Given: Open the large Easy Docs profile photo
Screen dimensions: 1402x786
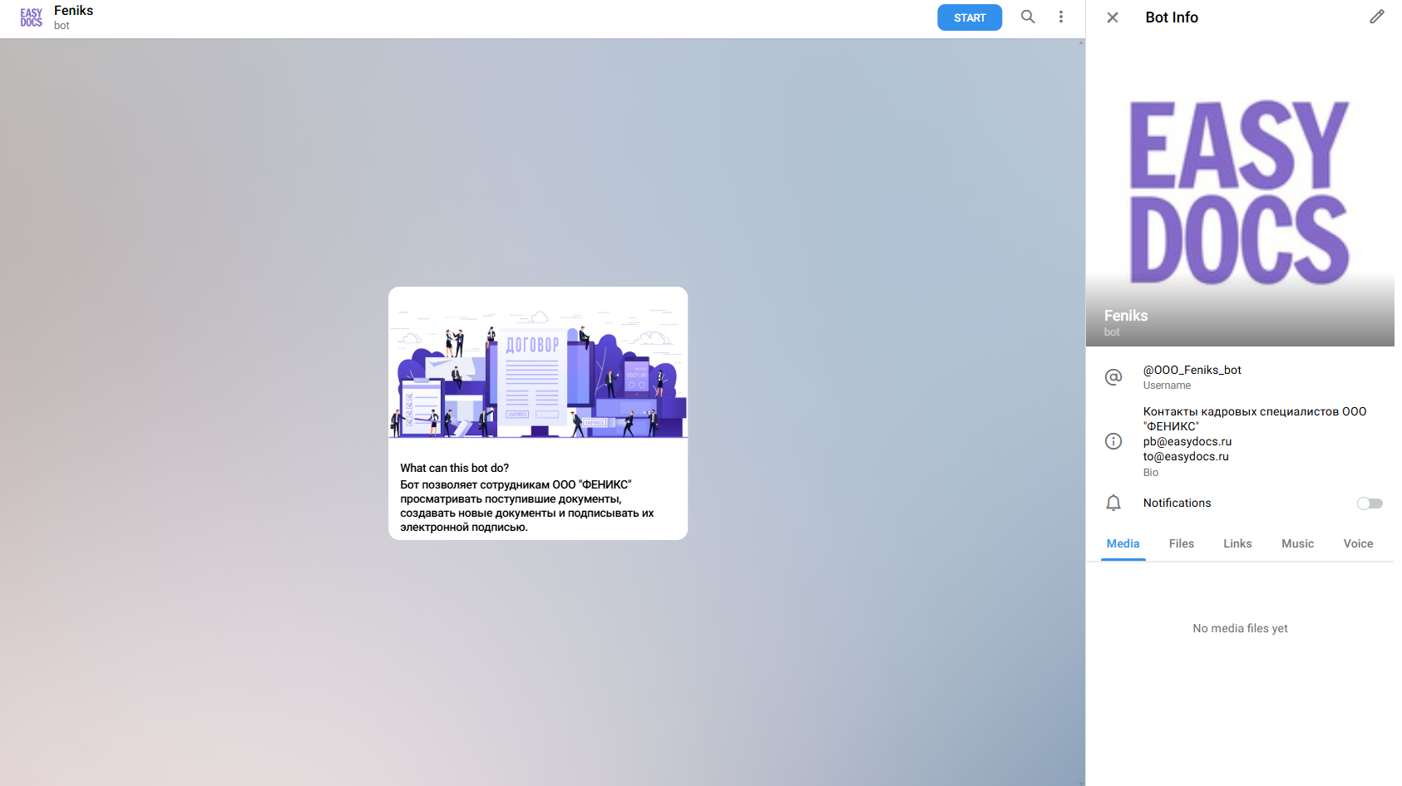Looking at the screenshot, I should [1239, 193].
